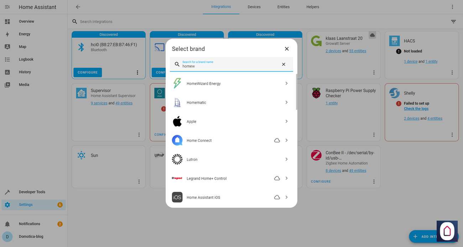Select the Homematic brand icon
Screen dimensions: 463x247
pyautogui.click(x=177, y=102)
